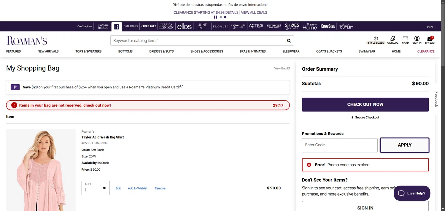Remove the item from bag
Screen dimensions: 445x211
[160, 188]
